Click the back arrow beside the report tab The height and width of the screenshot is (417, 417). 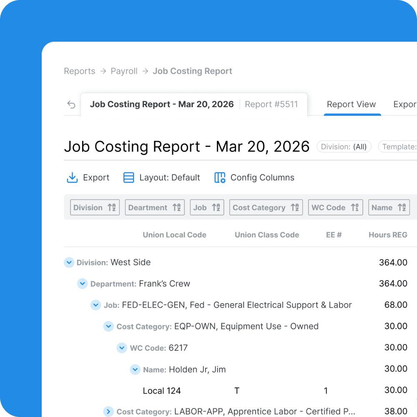pos(71,104)
